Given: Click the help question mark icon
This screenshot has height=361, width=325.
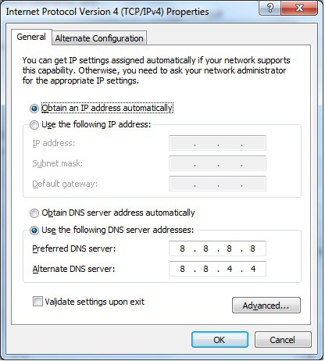Looking at the screenshot, I should (270, 8).
